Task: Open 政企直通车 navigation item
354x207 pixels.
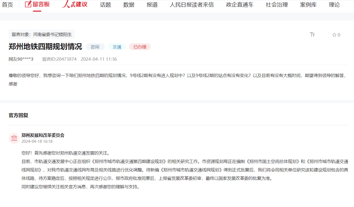Action: [x=240, y=5]
